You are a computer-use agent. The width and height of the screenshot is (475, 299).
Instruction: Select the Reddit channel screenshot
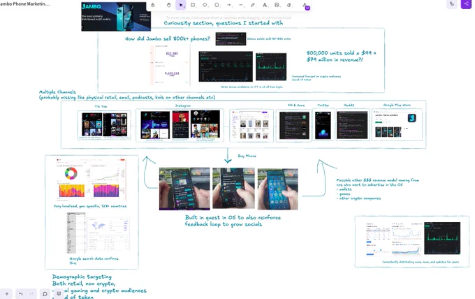pyautogui.click(x=352, y=125)
